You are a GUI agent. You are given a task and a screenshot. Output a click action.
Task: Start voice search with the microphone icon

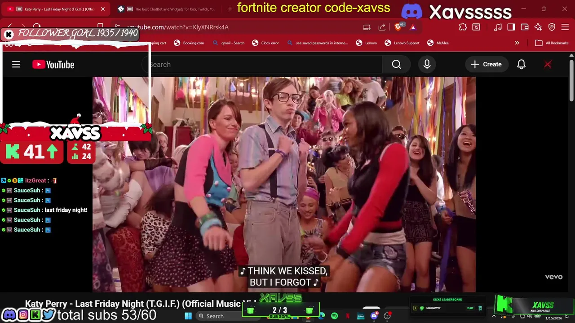pyautogui.click(x=427, y=65)
